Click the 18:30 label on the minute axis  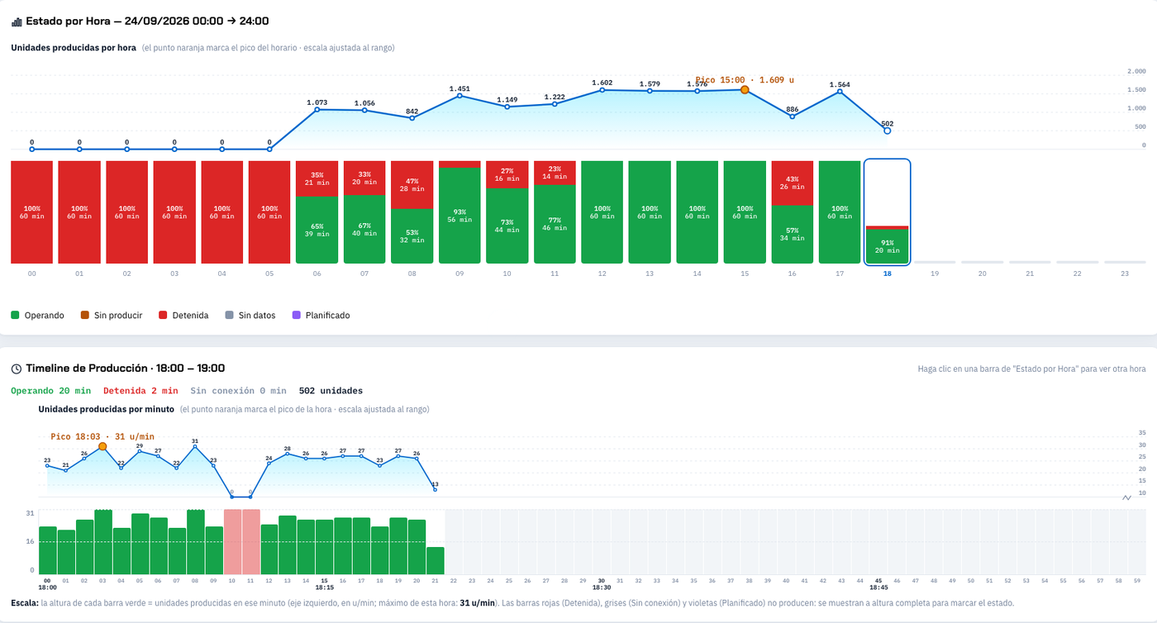pyautogui.click(x=602, y=587)
